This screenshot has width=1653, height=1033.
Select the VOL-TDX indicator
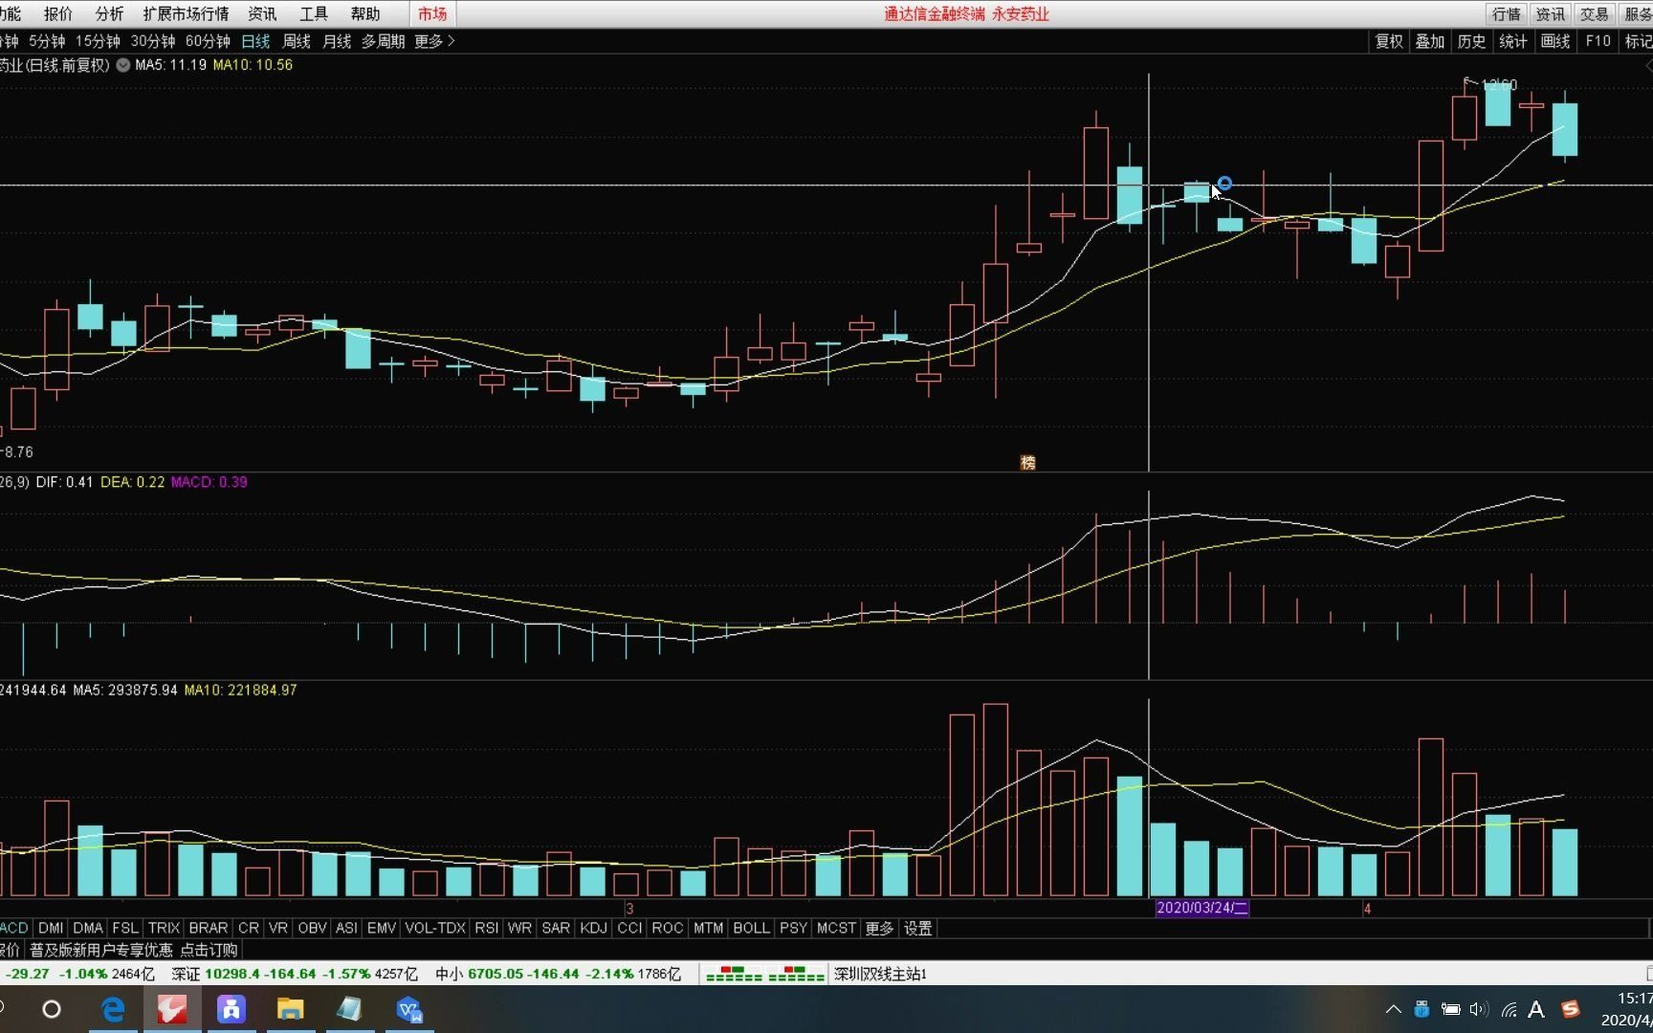(x=435, y=928)
